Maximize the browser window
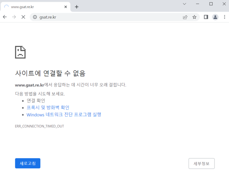The image size is (229, 173). point(211,4)
